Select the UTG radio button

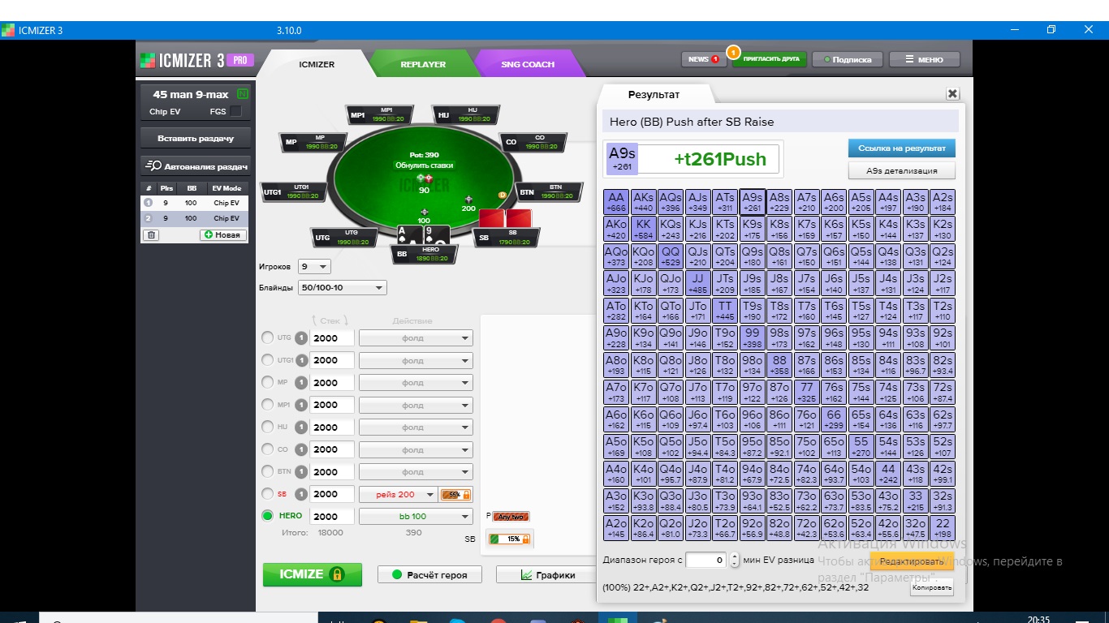coord(268,338)
